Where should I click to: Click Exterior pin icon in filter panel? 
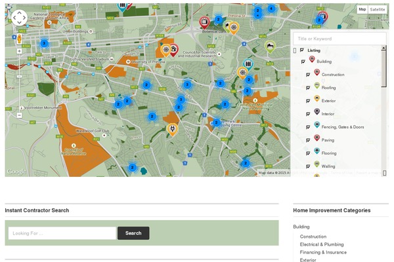pyautogui.click(x=317, y=98)
